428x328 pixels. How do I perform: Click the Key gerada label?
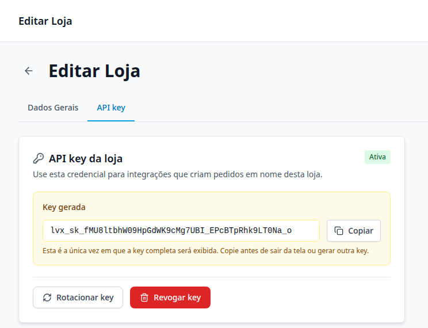coord(64,207)
